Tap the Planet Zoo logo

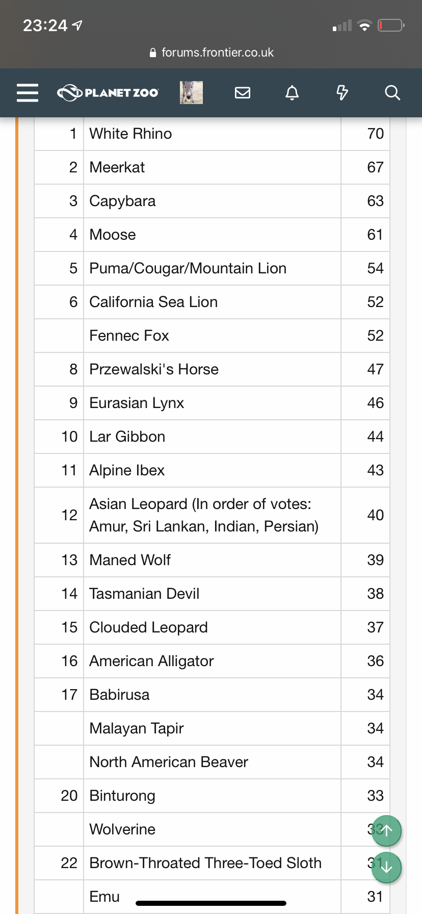click(x=108, y=92)
